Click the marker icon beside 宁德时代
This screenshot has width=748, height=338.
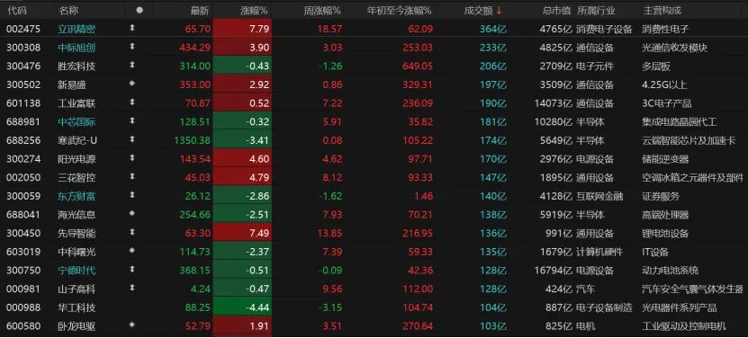(132, 271)
